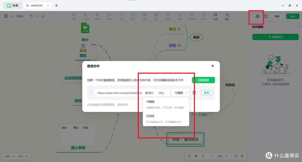
Task: Choose 可编辑 option in permission list
Action: [166, 104]
